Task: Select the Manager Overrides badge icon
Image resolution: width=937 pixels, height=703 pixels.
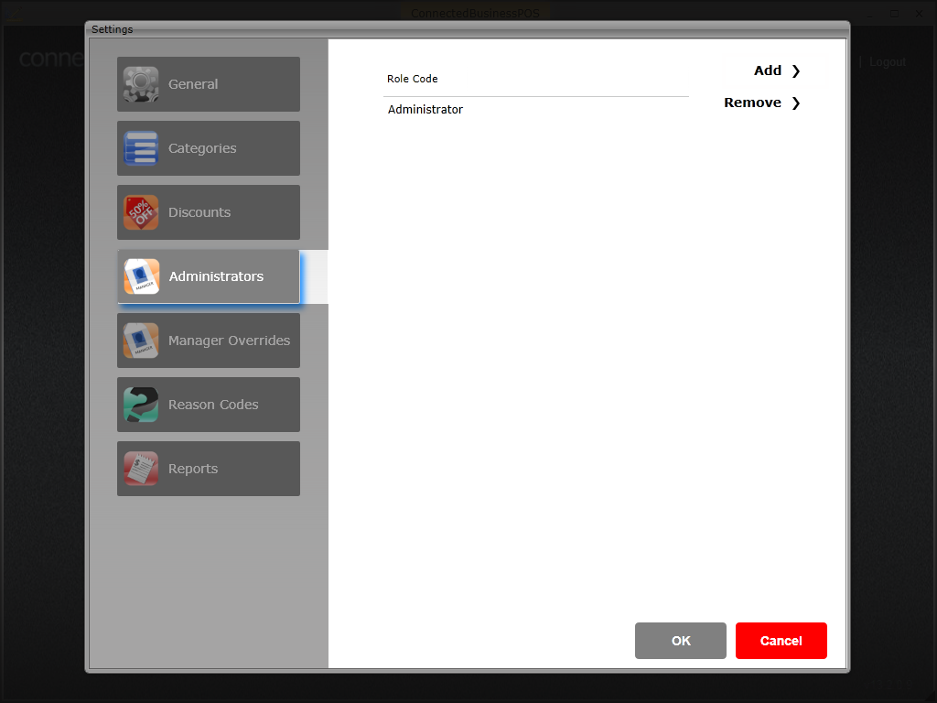Action: pos(141,341)
